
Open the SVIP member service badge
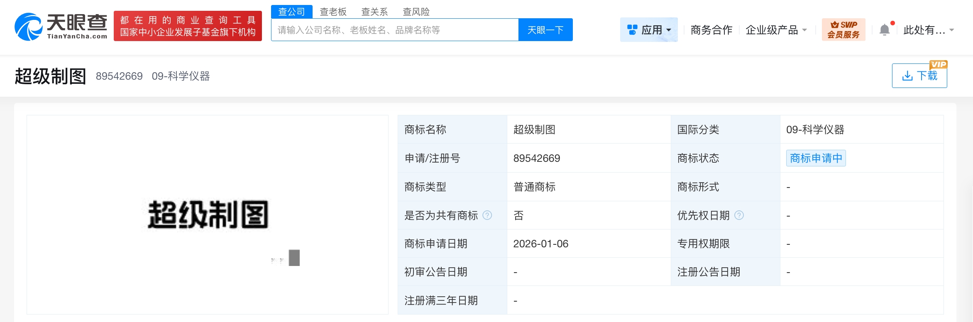pos(843,30)
